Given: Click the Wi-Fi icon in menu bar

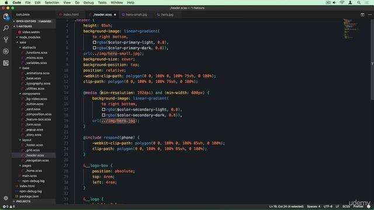Looking at the screenshot, I should pyautogui.click(x=342, y=2).
